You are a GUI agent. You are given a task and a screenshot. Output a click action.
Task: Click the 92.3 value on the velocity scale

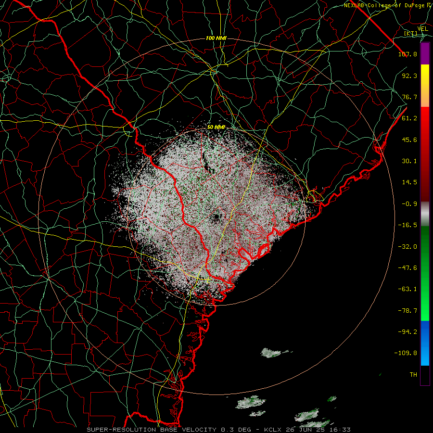409,76
